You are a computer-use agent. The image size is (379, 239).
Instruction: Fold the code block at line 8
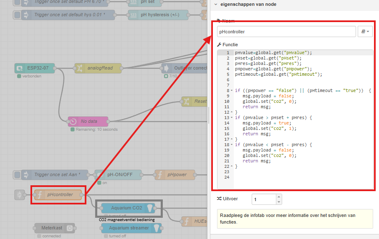click(x=231, y=91)
